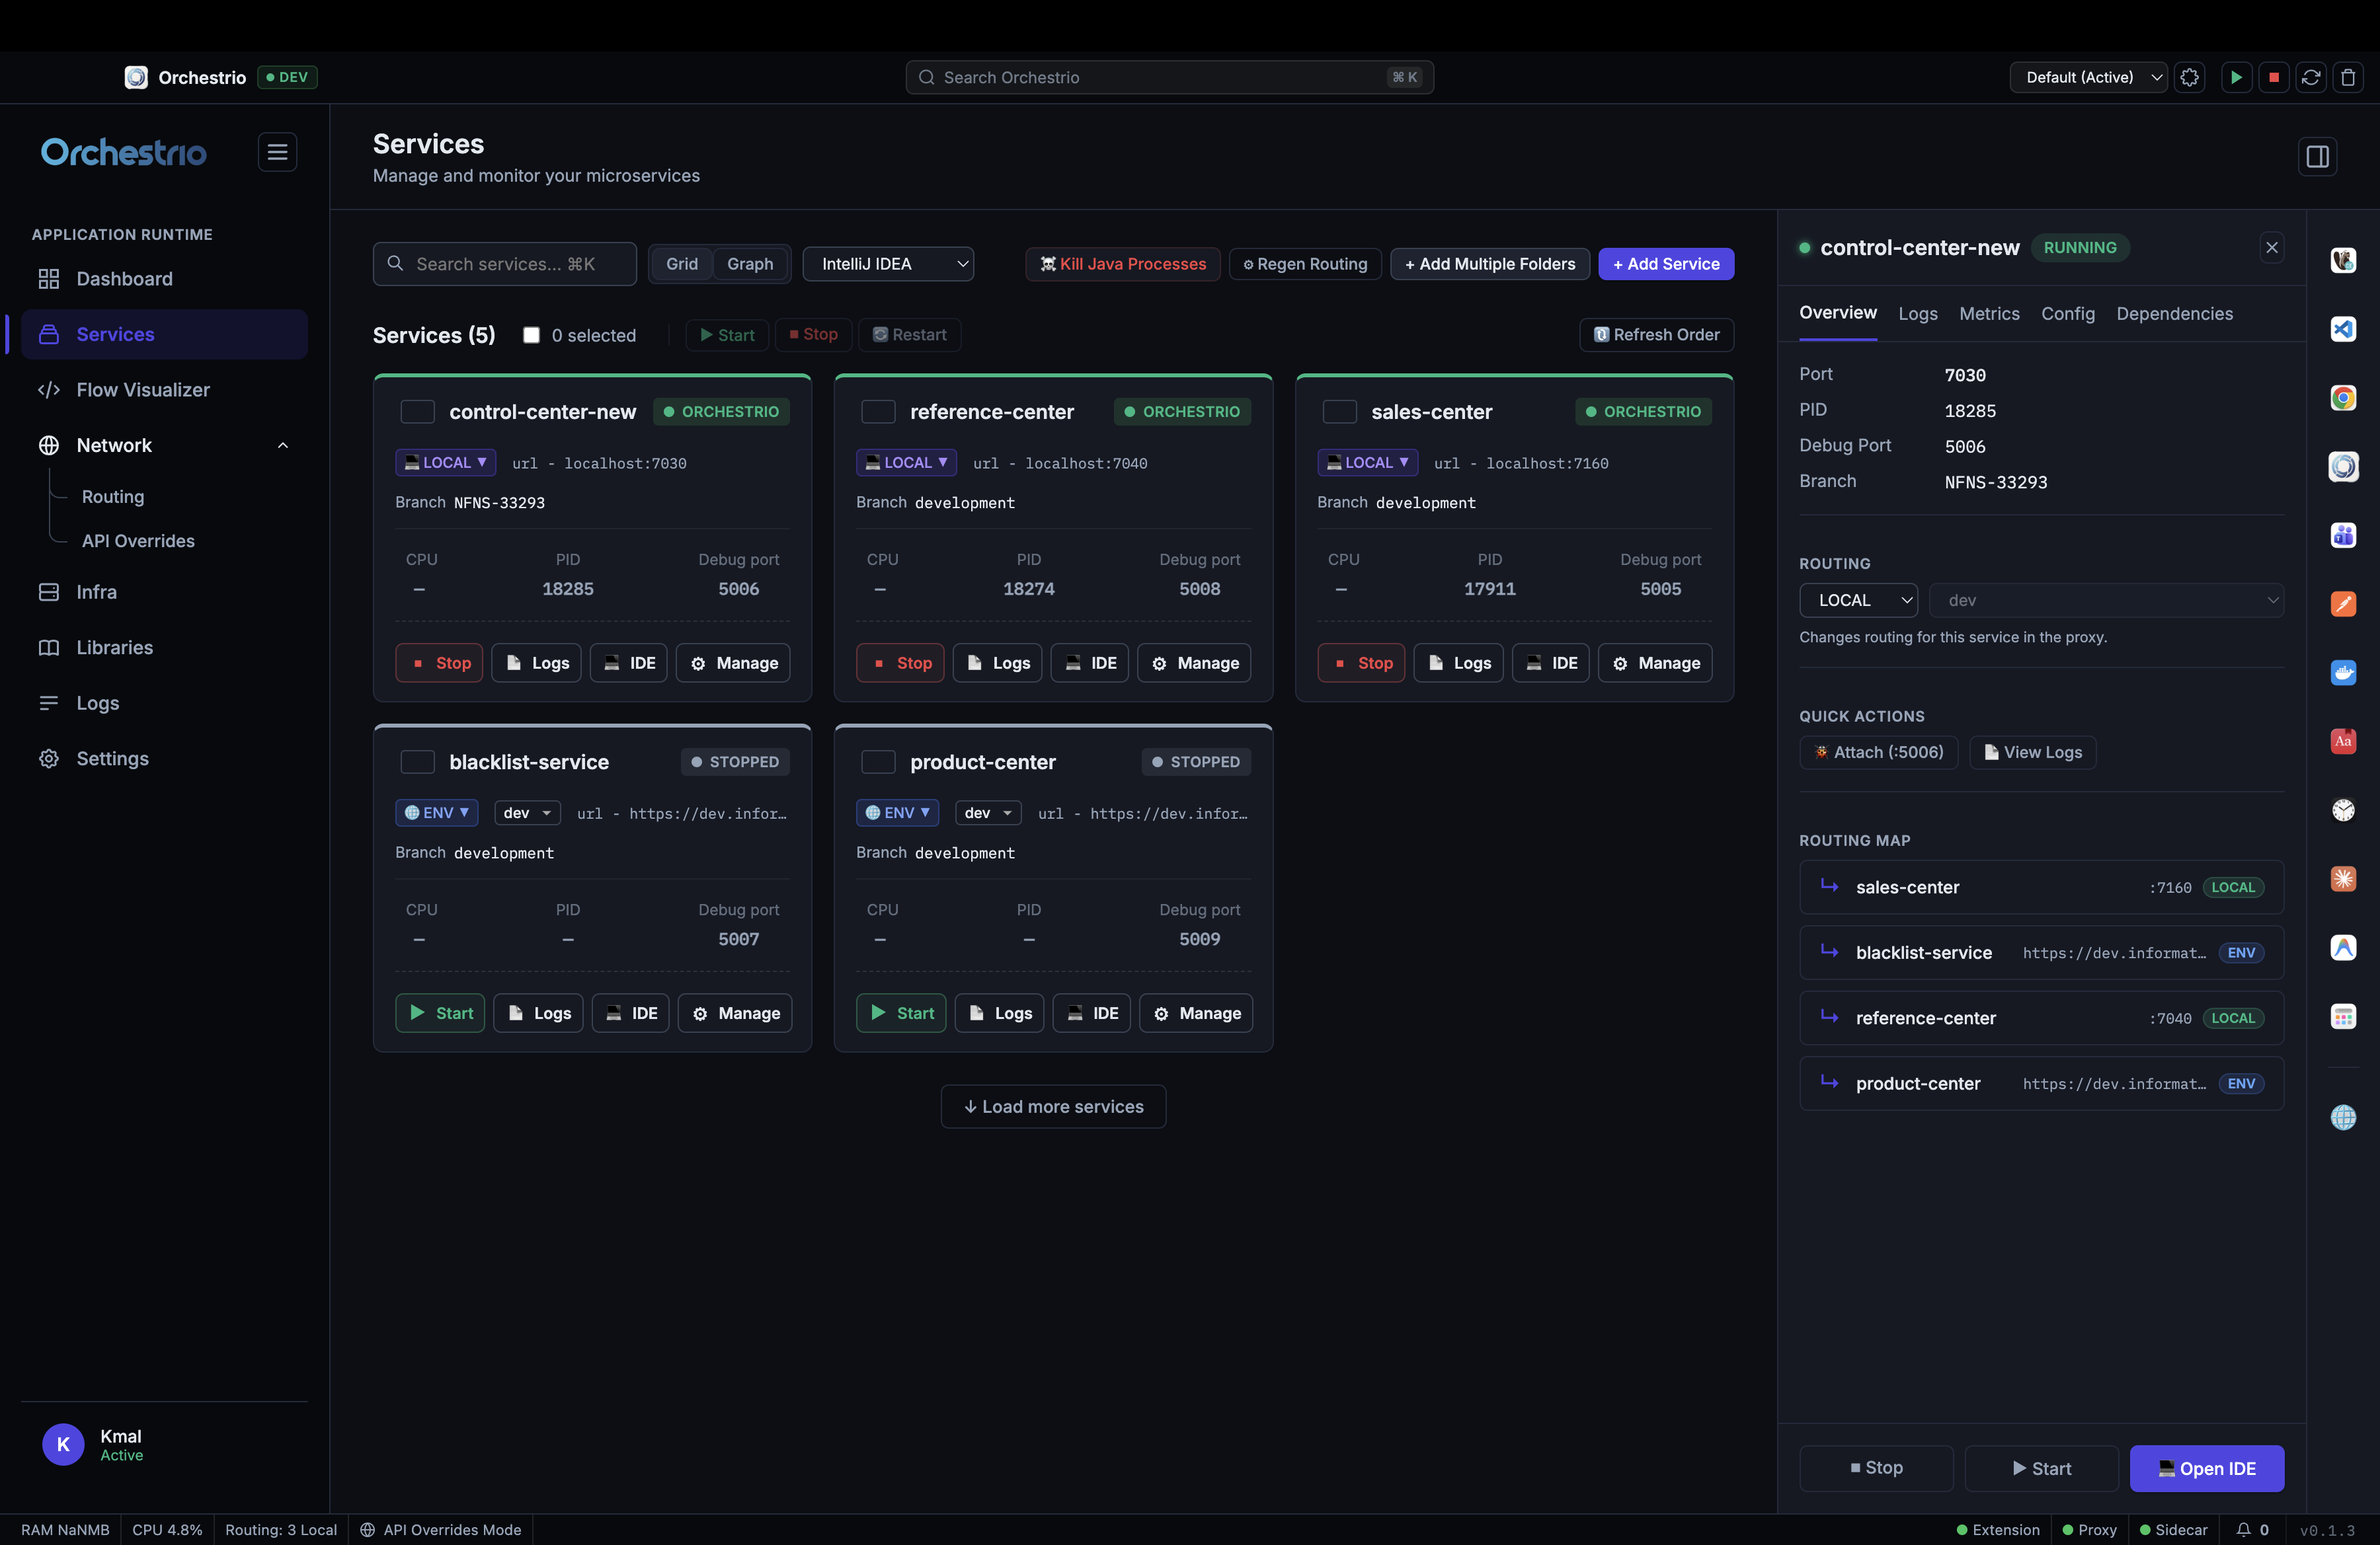Check the sales-center card checkbox
The height and width of the screenshot is (1545, 2380).
[x=1339, y=412]
